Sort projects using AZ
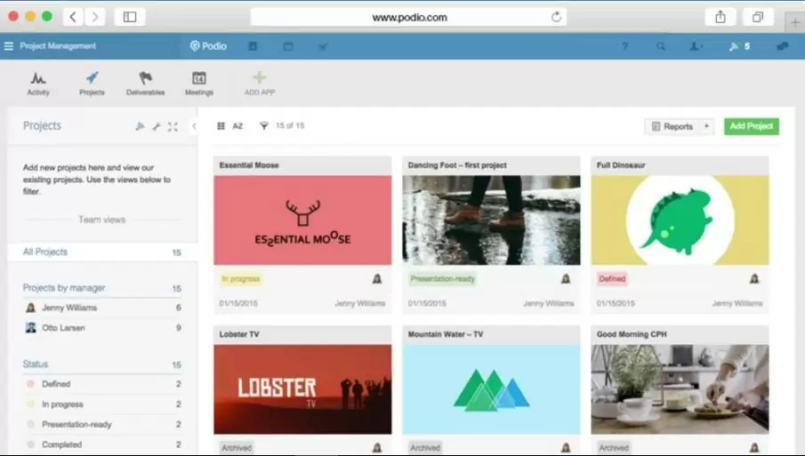 pos(237,126)
